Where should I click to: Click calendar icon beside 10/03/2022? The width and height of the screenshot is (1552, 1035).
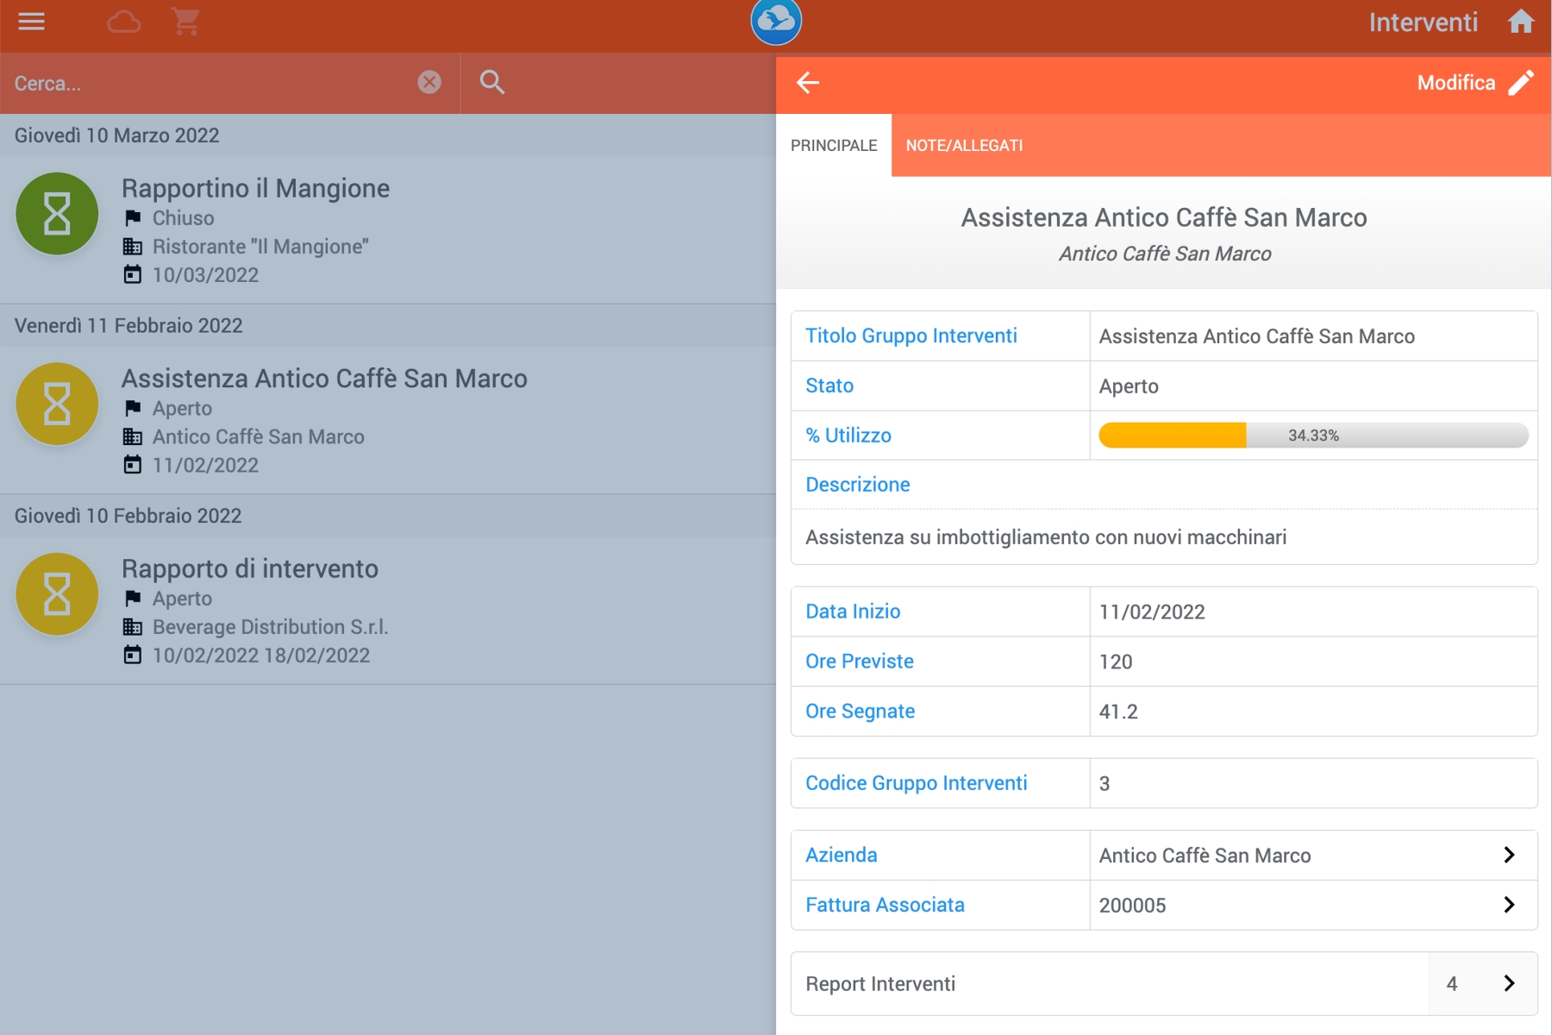click(132, 275)
